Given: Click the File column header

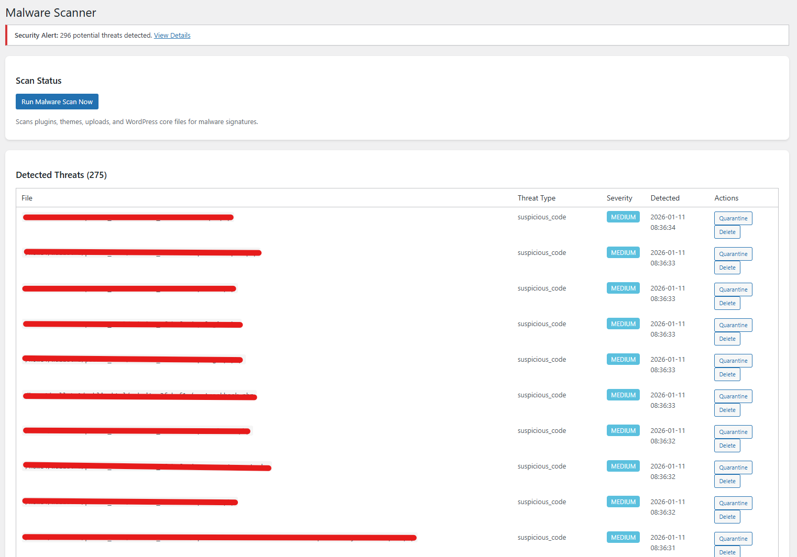Looking at the screenshot, I should coord(27,198).
